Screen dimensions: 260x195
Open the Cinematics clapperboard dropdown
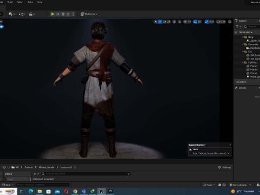(32, 14)
